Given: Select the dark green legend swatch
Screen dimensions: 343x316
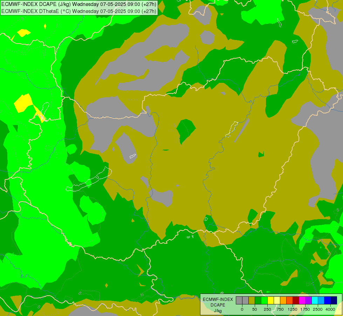Looking at the screenshot, I should [x=258, y=300].
